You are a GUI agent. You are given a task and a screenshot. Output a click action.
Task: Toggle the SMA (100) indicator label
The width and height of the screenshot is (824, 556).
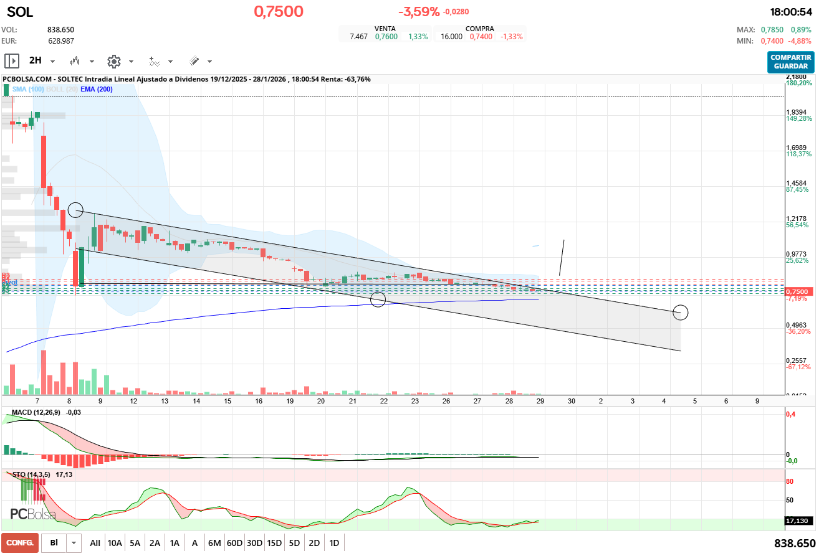click(x=28, y=89)
